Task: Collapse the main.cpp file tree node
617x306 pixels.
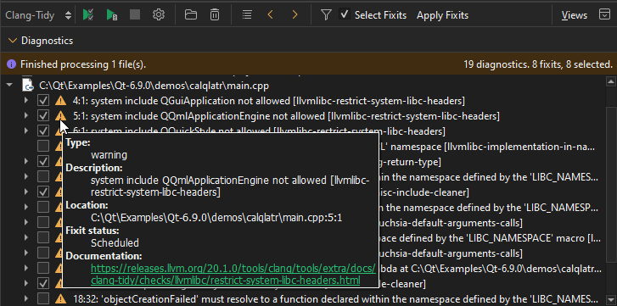Action: 9,85
